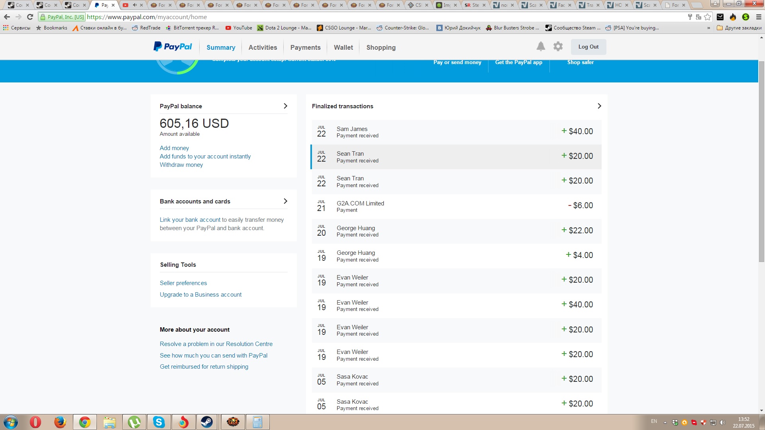Screen dimensions: 765x430
Task: Go back with the browser arrow
Action: tap(7, 17)
